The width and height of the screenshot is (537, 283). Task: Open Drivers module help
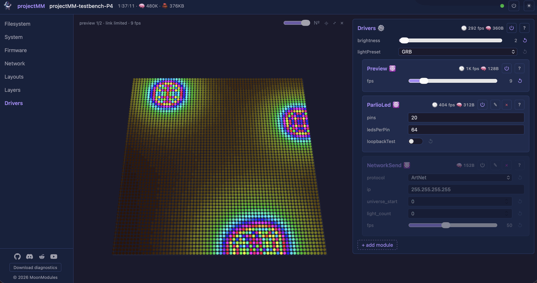coord(524,28)
